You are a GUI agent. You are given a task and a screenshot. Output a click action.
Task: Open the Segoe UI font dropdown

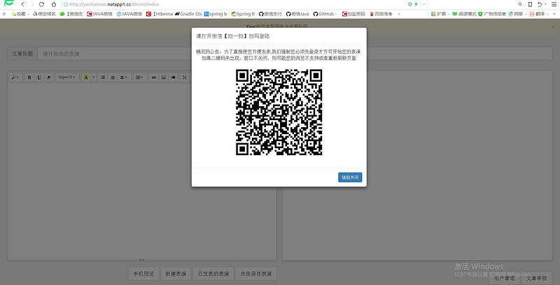point(67,78)
